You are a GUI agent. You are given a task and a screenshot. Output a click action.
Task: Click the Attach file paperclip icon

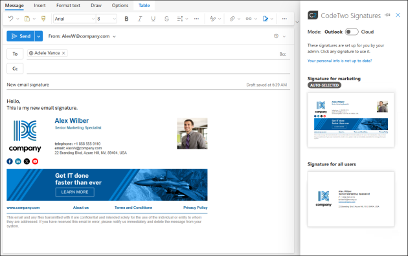(x=232, y=19)
